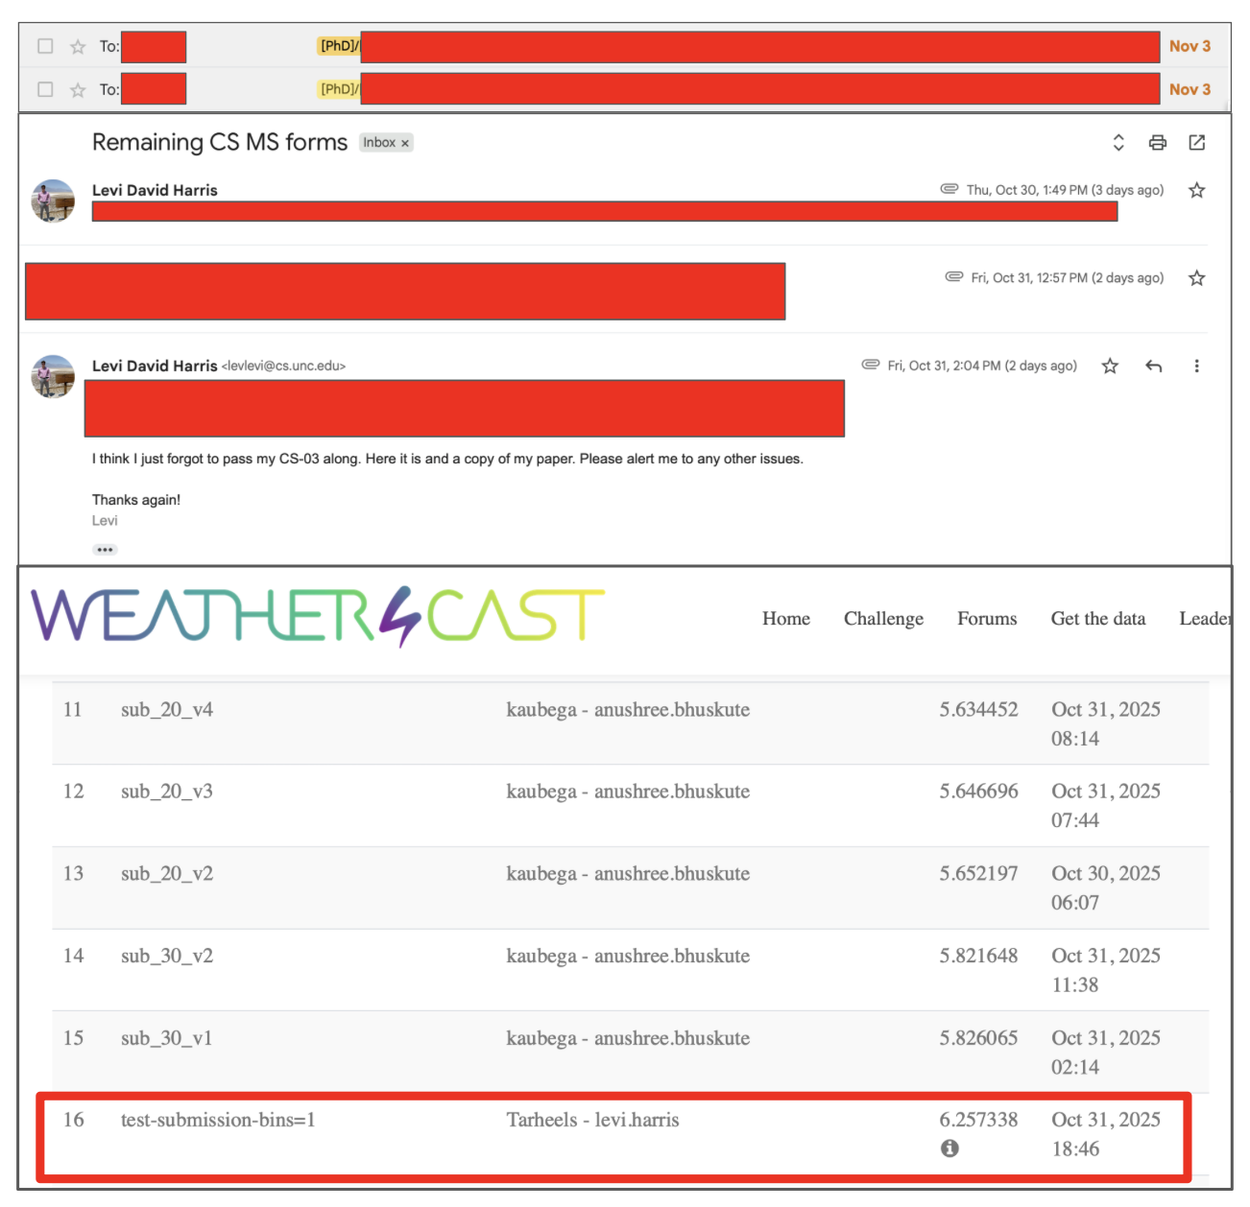Star the Oct 31 2:04 PM message
Viewport: 1250px width, 1207px height.
[x=1110, y=366]
